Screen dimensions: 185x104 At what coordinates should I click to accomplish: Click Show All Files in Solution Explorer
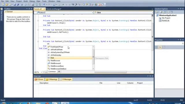(161, 12)
